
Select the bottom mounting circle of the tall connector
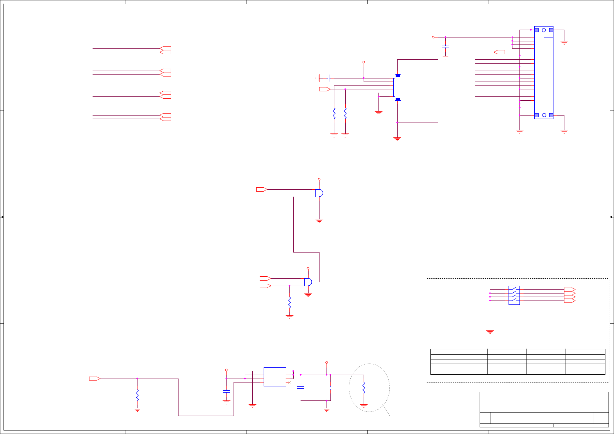pyautogui.click(x=544, y=115)
